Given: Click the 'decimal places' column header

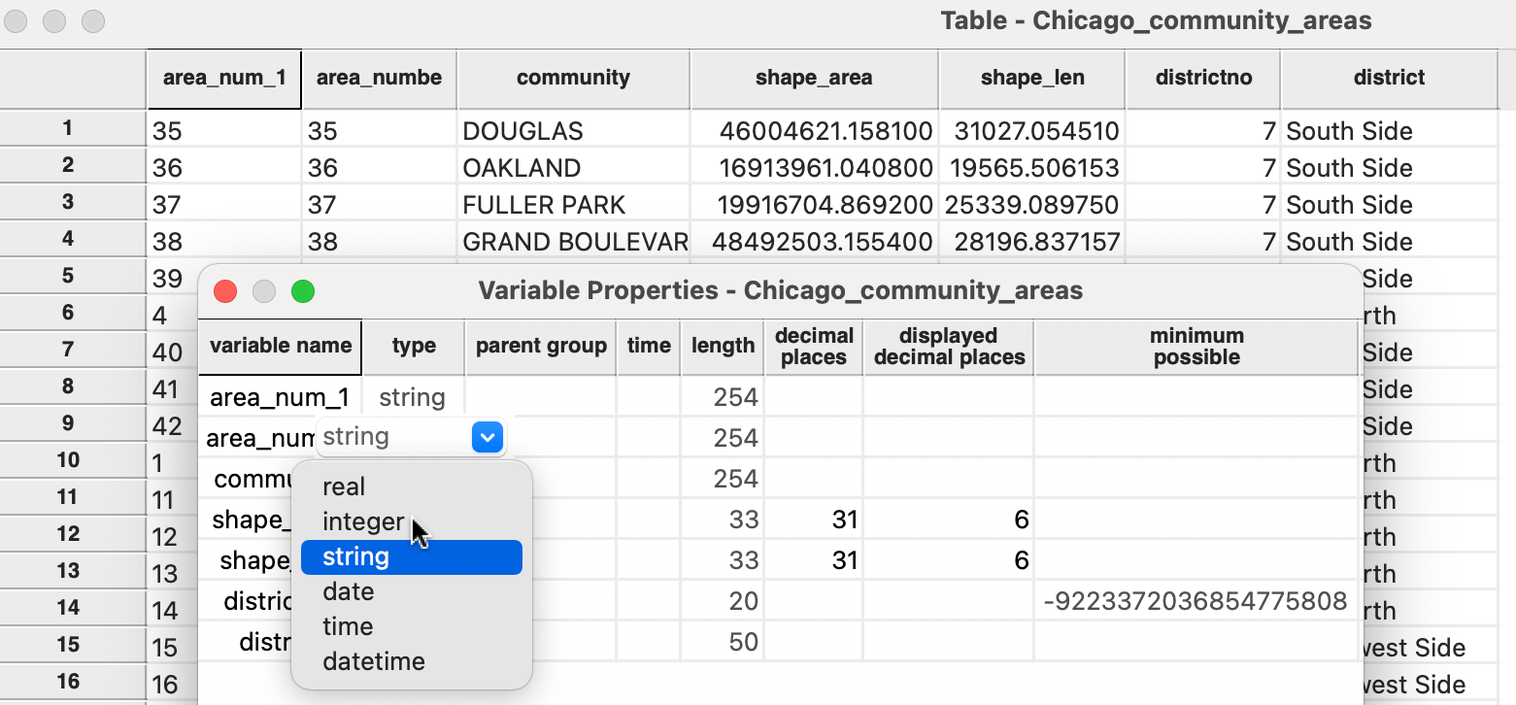Looking at the screenshot, I should point(814,347).
